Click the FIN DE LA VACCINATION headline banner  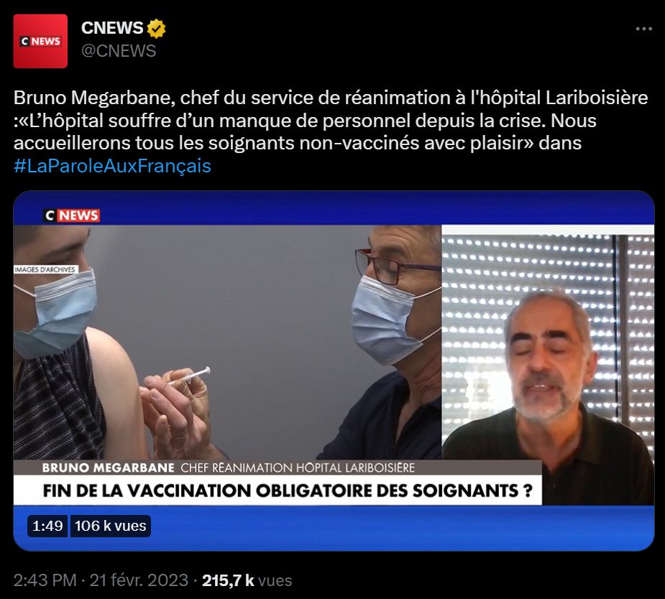(x=287, y=491)
